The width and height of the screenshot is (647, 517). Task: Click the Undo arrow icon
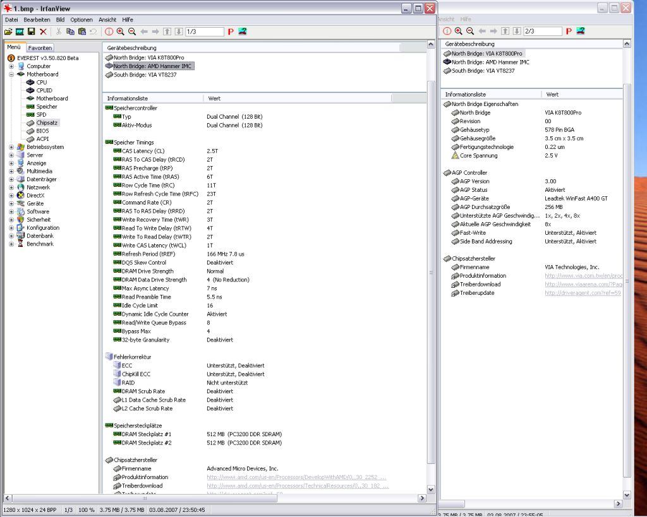tap(94, 32)
